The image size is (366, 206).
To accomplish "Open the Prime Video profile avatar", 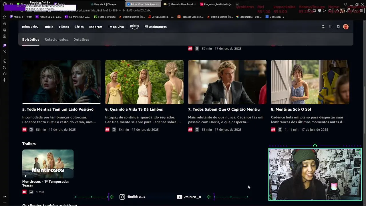I will coord(346,27).
